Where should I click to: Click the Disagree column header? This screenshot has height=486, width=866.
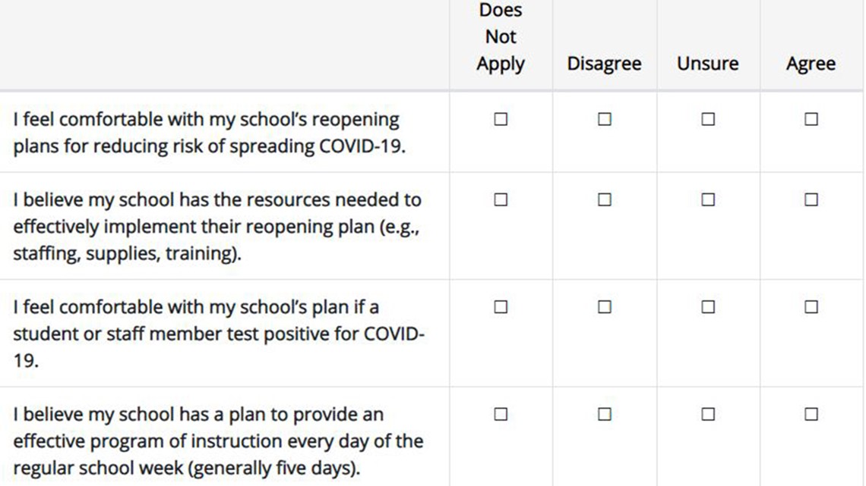604,64
